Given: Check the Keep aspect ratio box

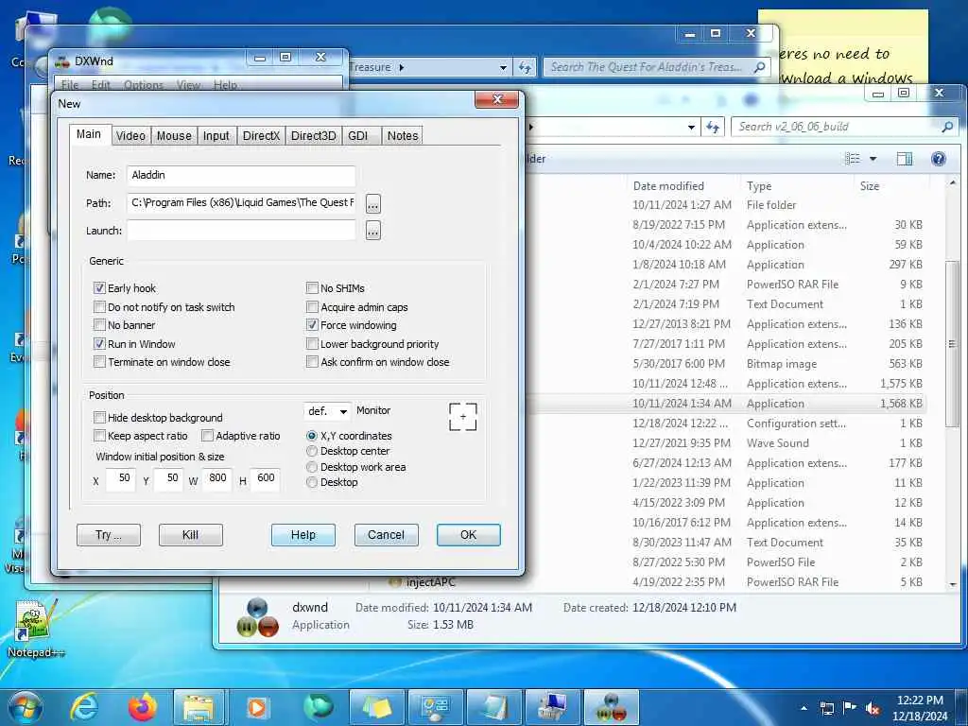Looking at the screenshot, I should point(99,436).
